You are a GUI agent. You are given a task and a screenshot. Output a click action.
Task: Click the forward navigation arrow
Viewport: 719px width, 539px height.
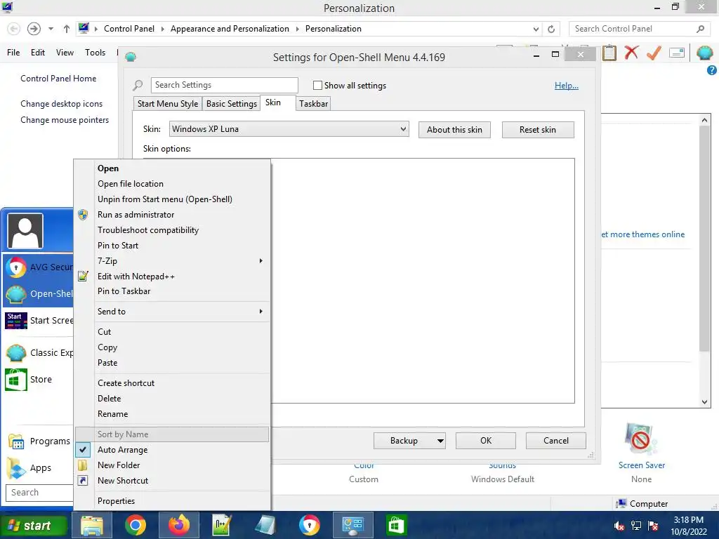(34, 29)
